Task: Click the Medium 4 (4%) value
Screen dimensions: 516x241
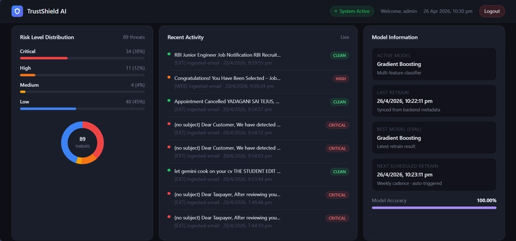Action: coord(138,85)
